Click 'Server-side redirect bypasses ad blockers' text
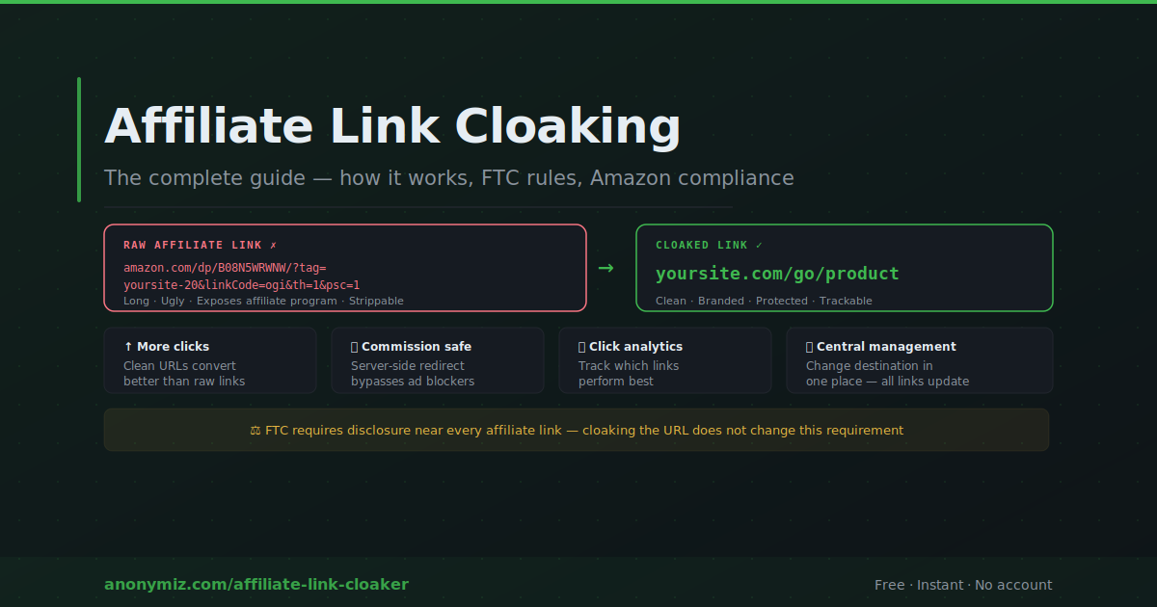Image resolution: width=1157 pixels, height=607 pixels. point(413,374)
